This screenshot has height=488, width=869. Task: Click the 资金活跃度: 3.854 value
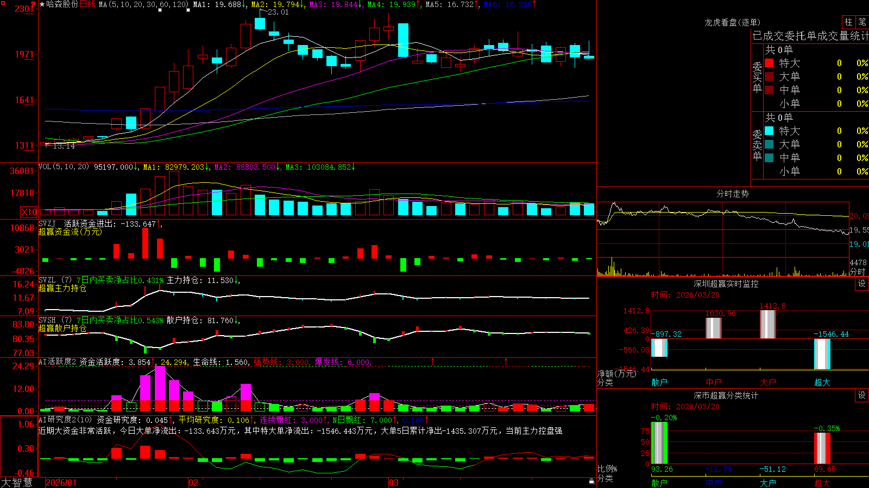click(x=115, y=362)
